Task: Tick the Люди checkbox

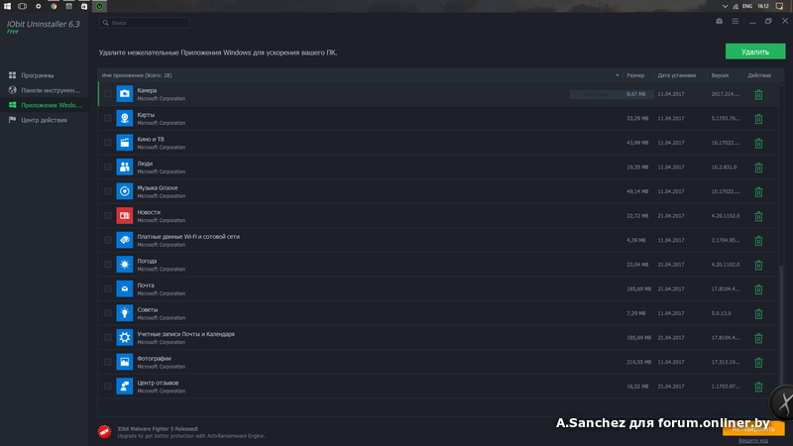Action: [x=108, y=167]
